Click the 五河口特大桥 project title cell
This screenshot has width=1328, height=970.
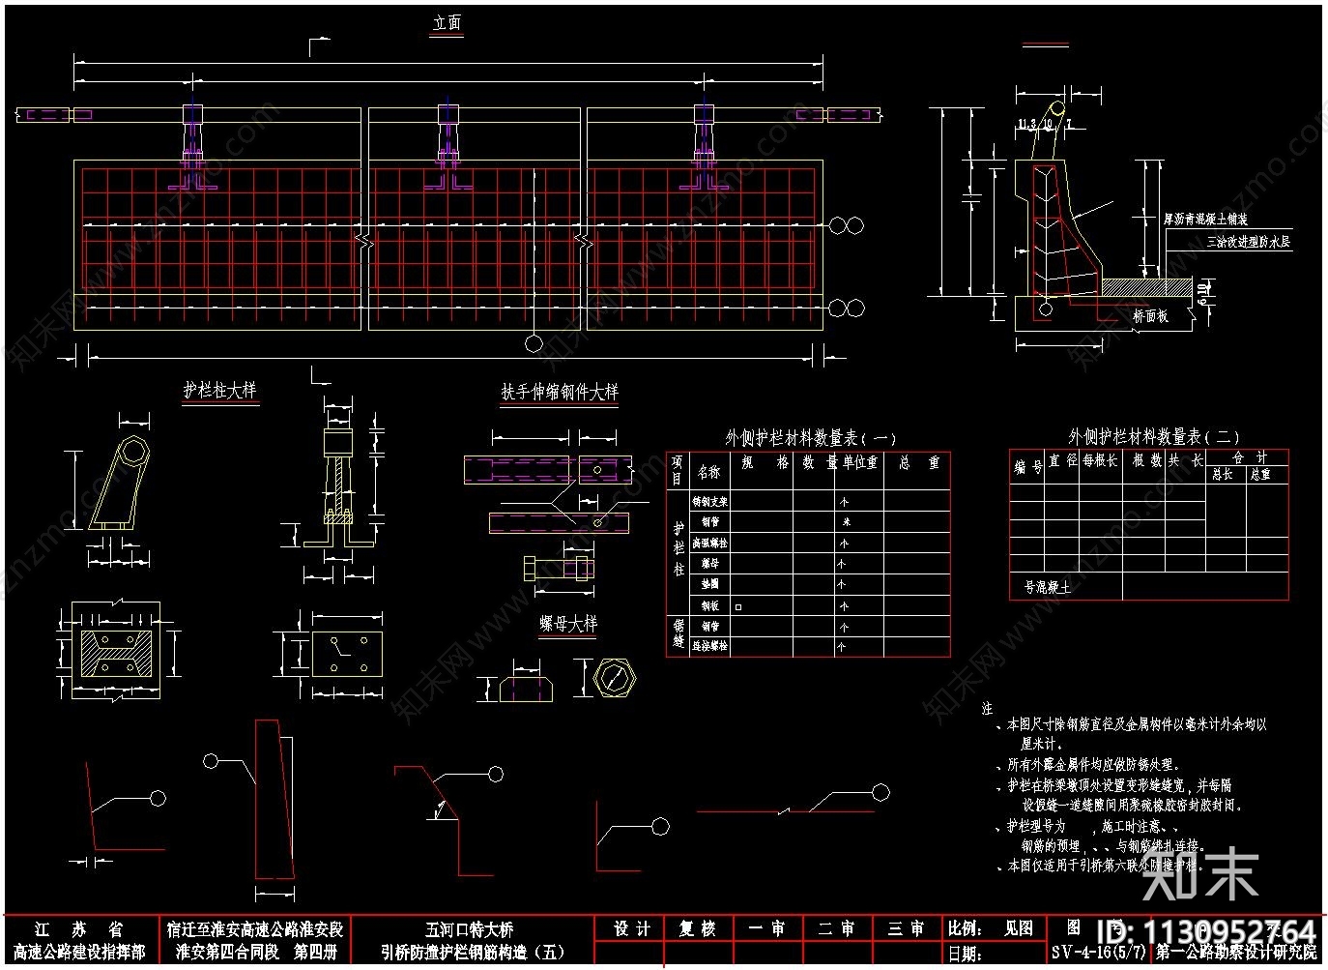pos(470,928)
